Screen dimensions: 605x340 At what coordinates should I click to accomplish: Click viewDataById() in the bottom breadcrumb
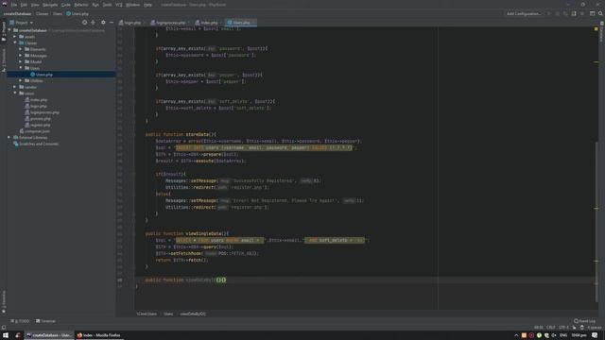click(193, 314)
